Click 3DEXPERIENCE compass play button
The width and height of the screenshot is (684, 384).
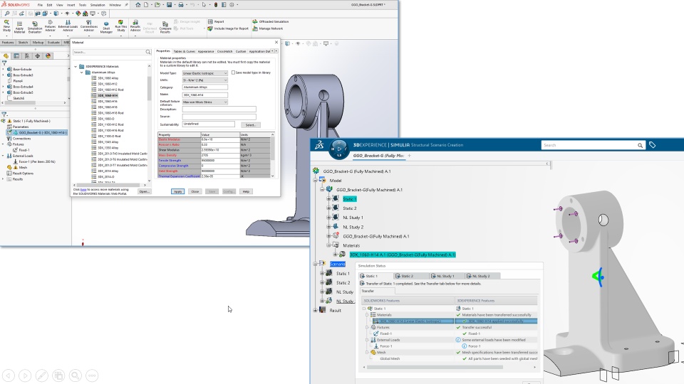(339, 149)
